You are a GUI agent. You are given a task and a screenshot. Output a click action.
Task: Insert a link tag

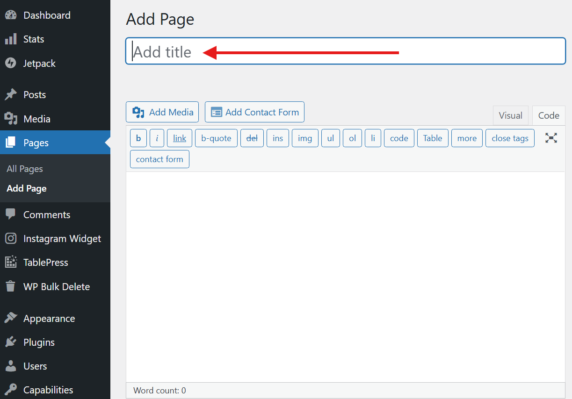coord(180,138)
